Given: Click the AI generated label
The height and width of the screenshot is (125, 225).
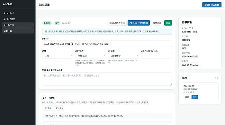Looking at the screenshot, I should [189, 92].
